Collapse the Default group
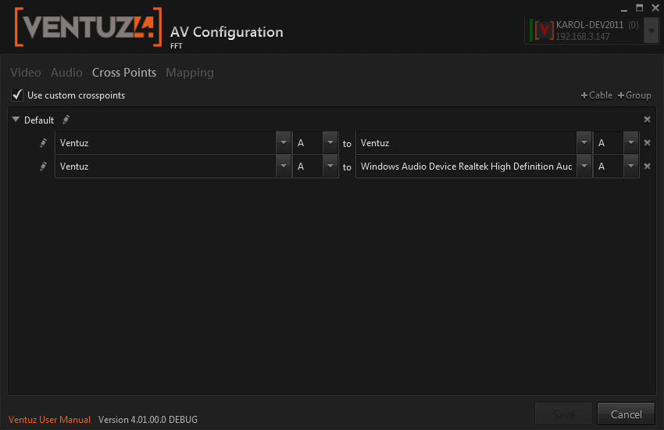 click(x=16, y=120)
